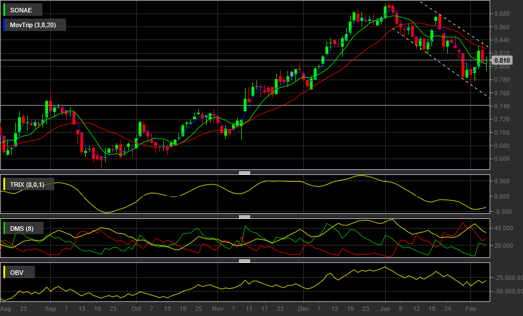Click the yellow color bar beside TRIX
The image size is (523, 316).
click(x=5, y=185)
